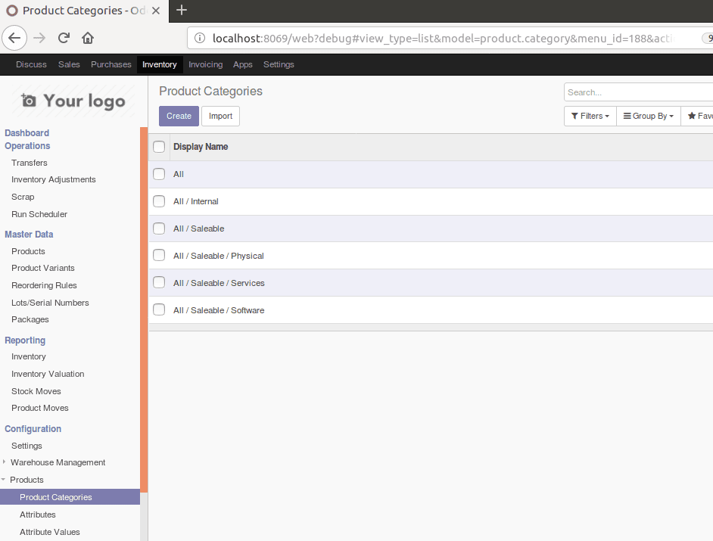Open the Apps menu

(243, 64)
